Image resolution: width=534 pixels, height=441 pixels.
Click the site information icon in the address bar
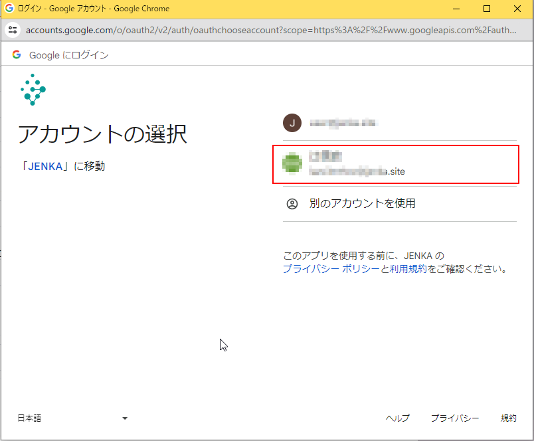tap(13, 30)
